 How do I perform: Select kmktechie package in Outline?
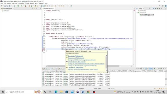point(142,11)
